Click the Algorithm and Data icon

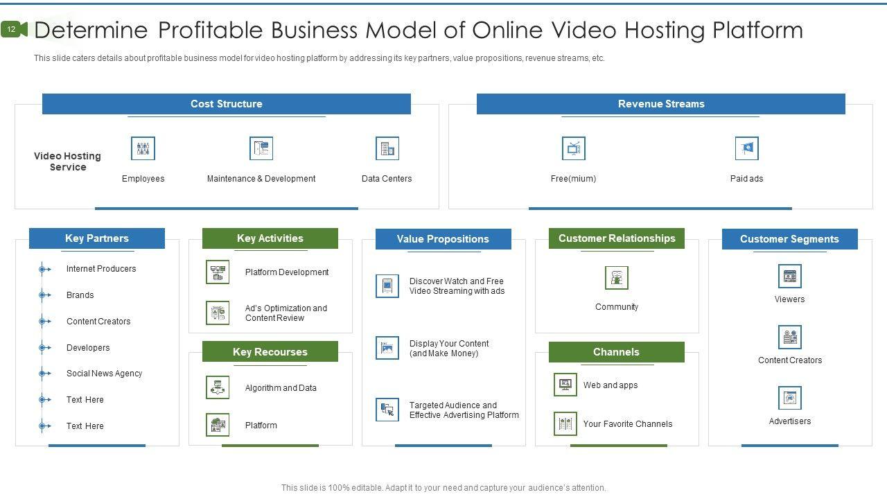pyautogui.click(x=218, y=387)
